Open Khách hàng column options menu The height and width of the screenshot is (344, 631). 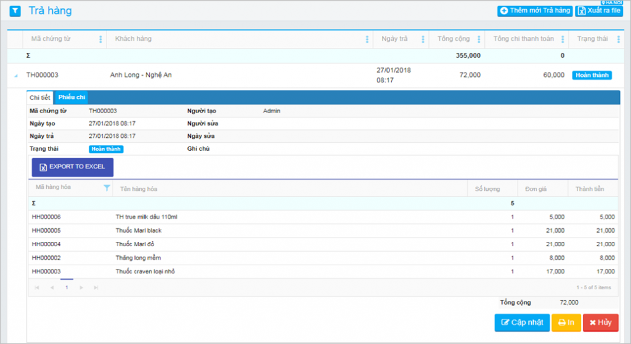pos(367,39)
